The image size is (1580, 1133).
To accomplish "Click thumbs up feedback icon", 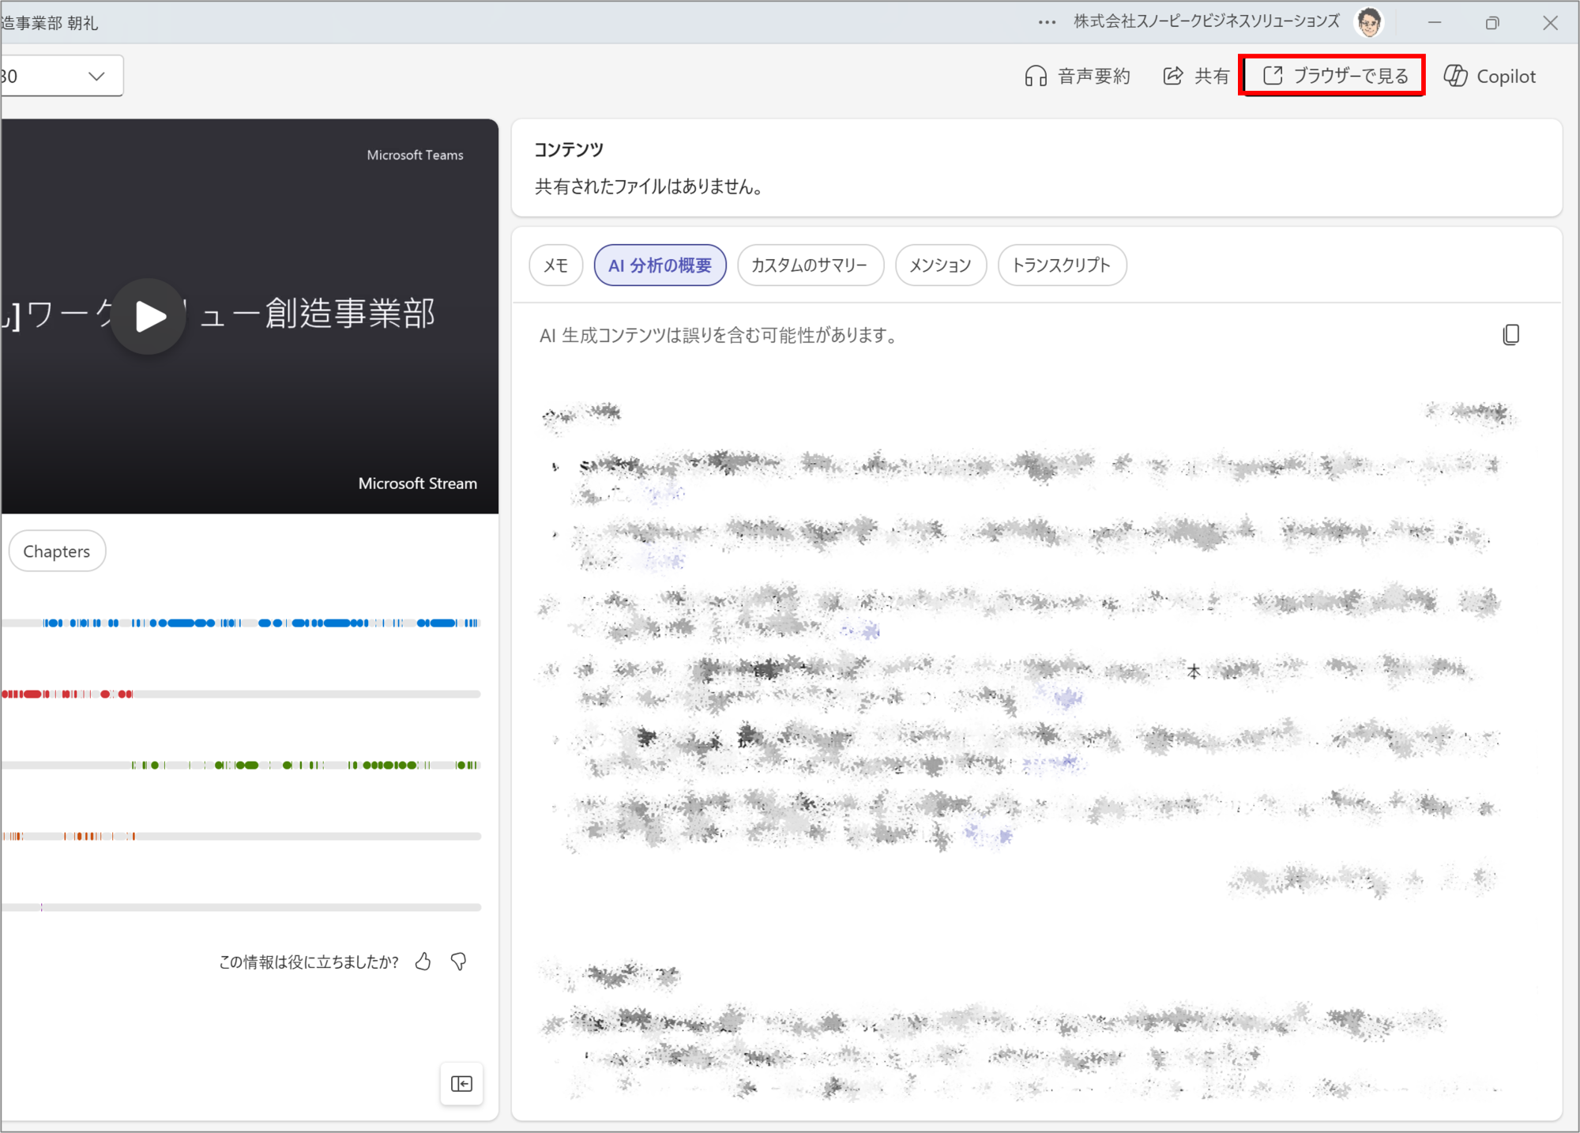I will 423,962.
